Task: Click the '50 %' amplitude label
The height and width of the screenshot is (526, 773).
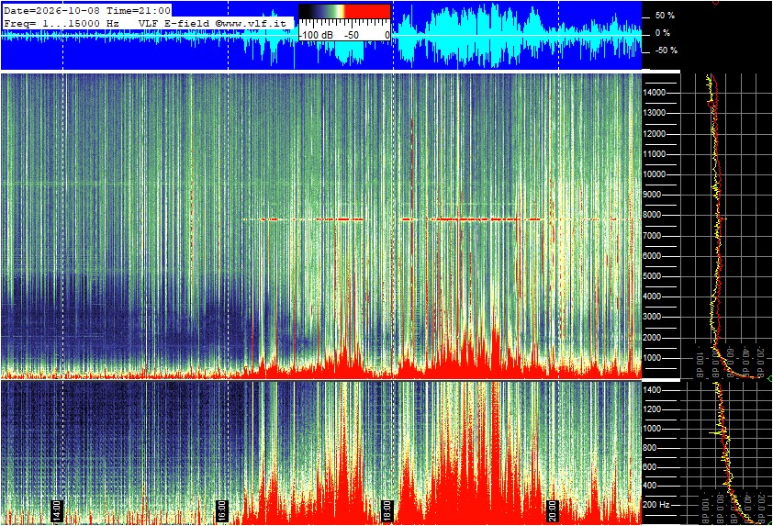Action: (x=665, y=16)
